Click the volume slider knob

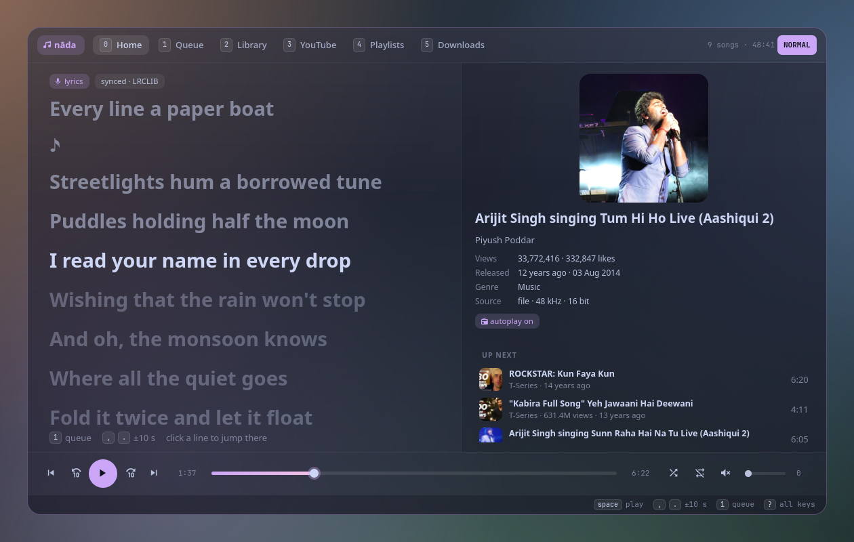tap(748, 474)
